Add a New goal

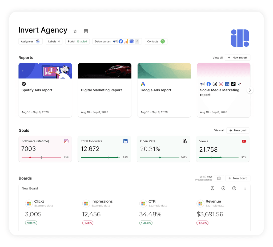pos(238,130)
